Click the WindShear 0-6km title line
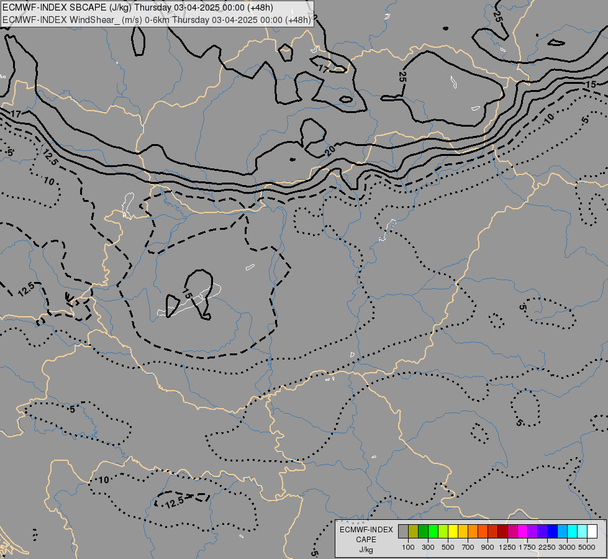This screenshot has width=608, height=559. [157, 20]
